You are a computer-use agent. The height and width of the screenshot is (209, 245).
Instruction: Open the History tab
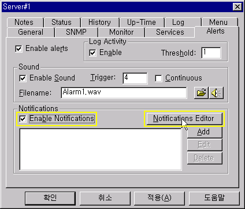(x=101, y=23)
